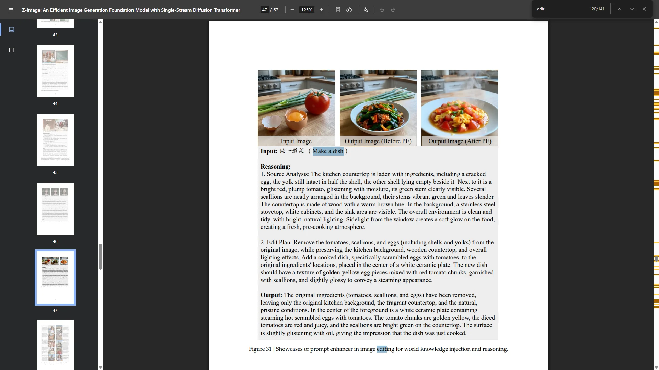Click the page number field showing 47
The height and width of the screenshot is (370, 659).
coord(264,10)
